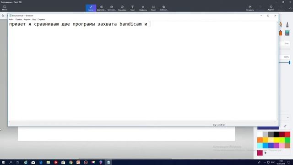
Task: Select the Brushes tool in Paint 3D
Action: pyautogui.click(x=91, y=8)
